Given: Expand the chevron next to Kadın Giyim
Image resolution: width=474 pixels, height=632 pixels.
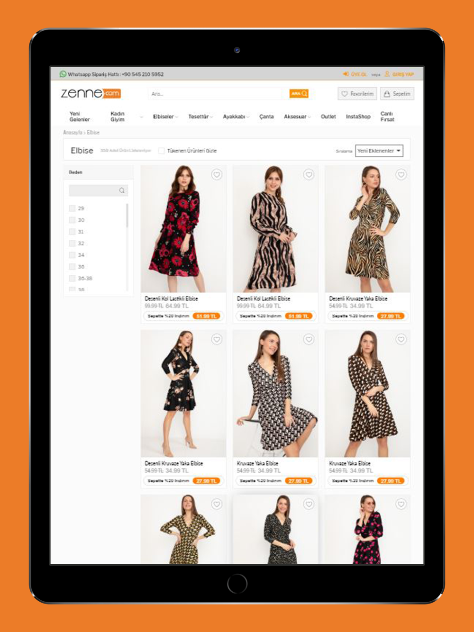Looking at the screenshot, I should (x=141, y=117).
